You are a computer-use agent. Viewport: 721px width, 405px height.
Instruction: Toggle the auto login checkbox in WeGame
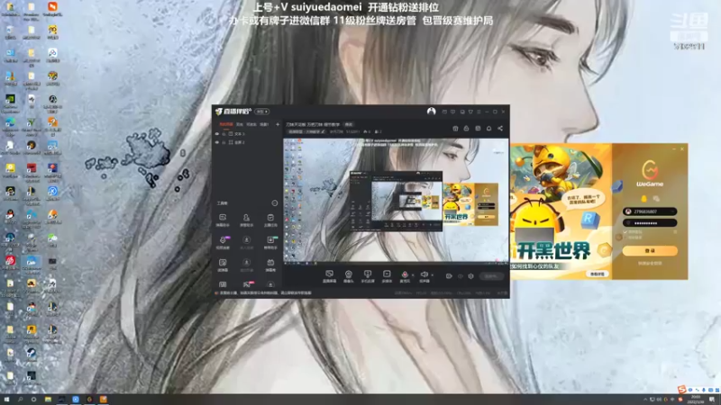click(x=625, y=238)
